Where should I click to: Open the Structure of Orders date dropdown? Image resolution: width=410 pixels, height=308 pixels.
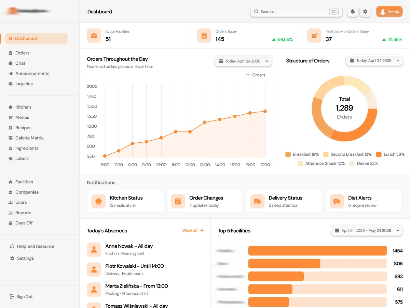(x=374, y=61)
